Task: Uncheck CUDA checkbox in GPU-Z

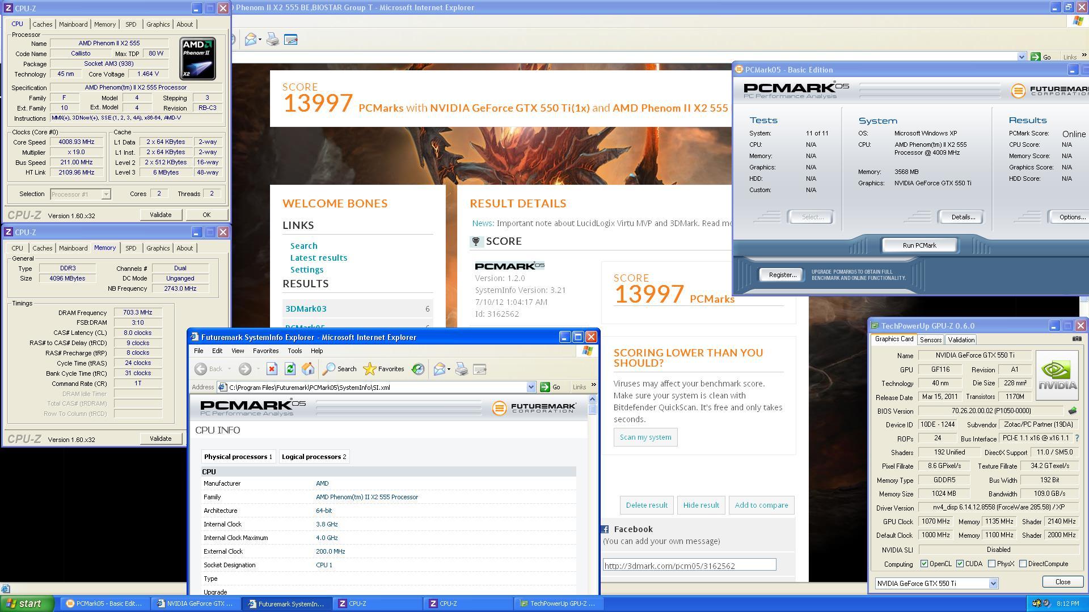Action: [x=960, y=564]
